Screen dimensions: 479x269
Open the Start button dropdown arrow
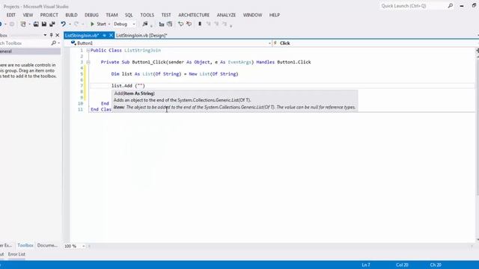109,24
